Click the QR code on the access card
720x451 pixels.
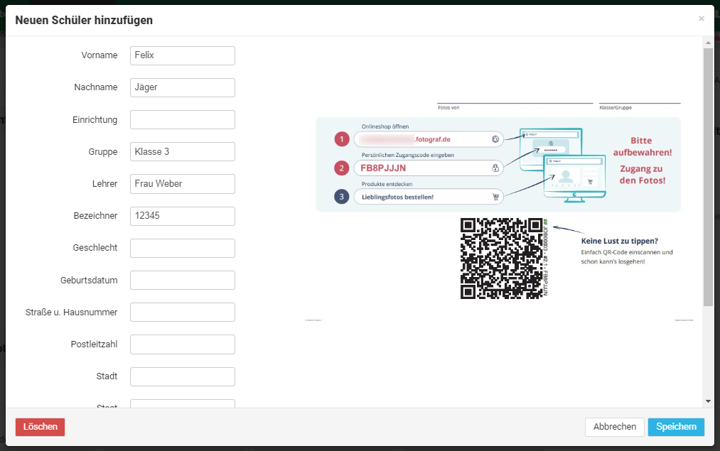click(x=501, y=259)
